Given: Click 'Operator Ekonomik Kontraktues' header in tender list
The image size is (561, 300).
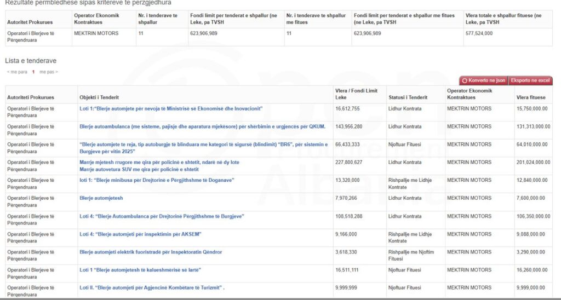Looking at the screenshot, I should (470, 94).
